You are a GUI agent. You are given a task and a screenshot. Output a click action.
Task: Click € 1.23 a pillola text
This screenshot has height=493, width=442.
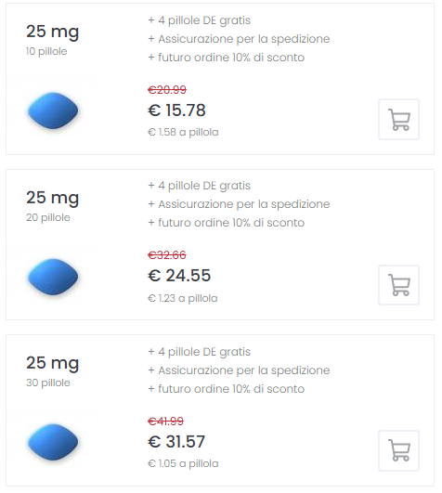(183, 298)
